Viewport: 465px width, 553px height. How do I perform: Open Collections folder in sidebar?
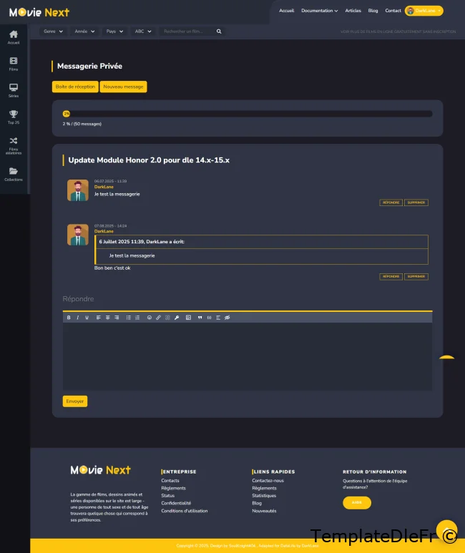(x=14, y=174)
